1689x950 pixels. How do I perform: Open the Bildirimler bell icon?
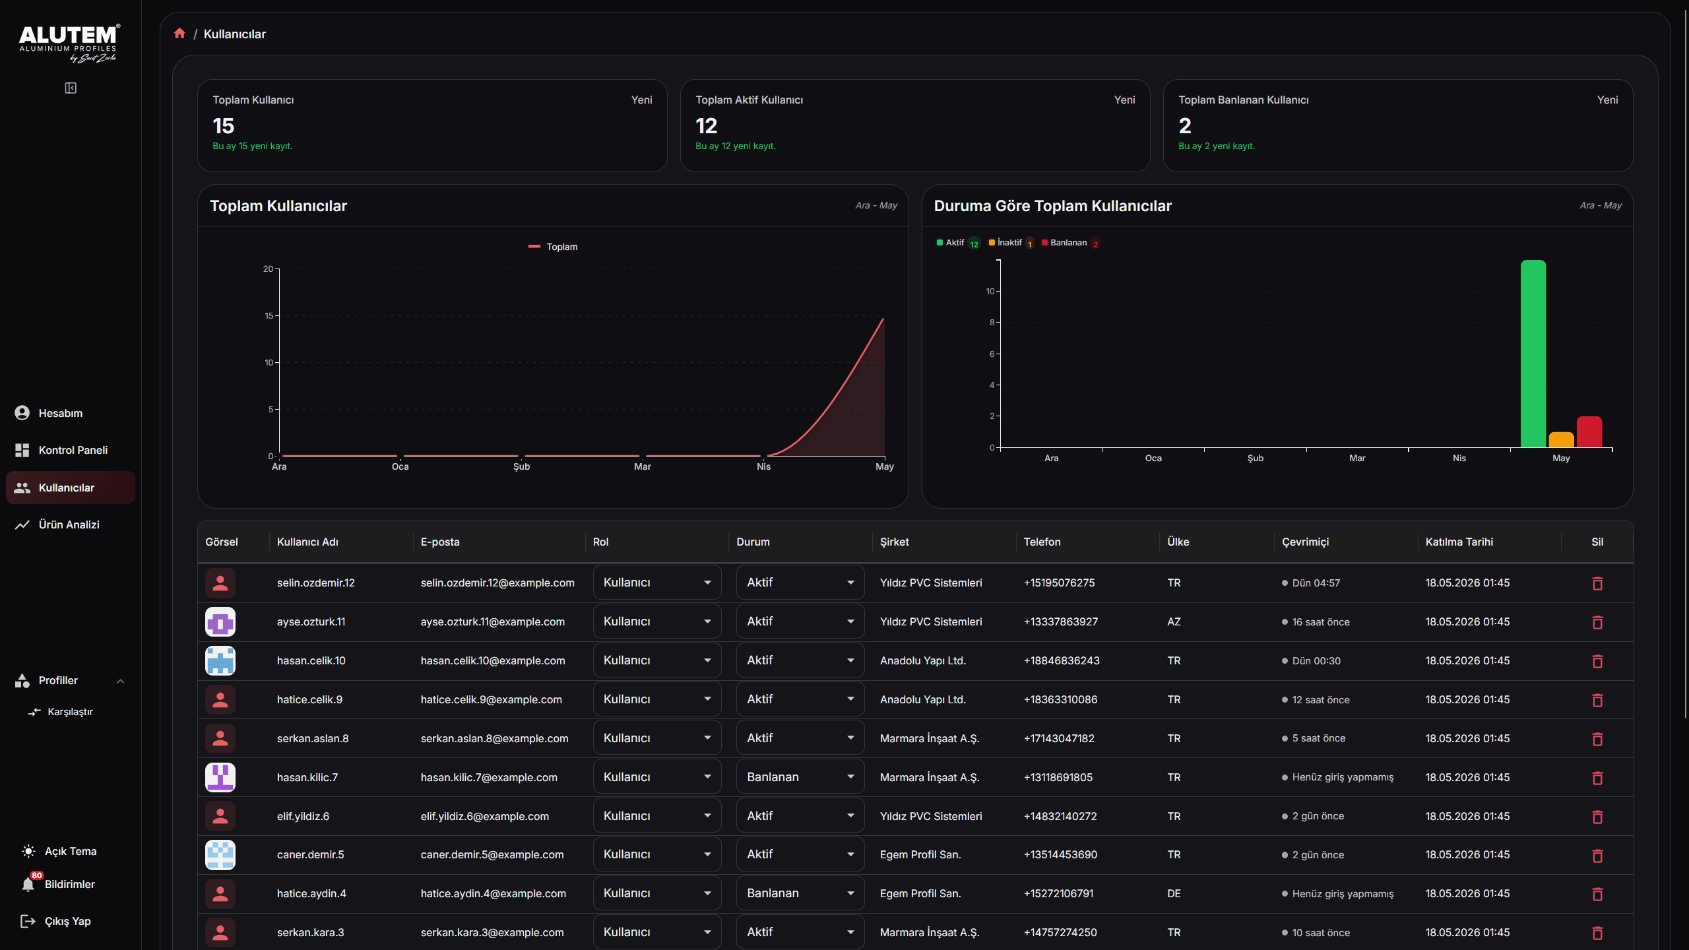click(x=28, y=884)
